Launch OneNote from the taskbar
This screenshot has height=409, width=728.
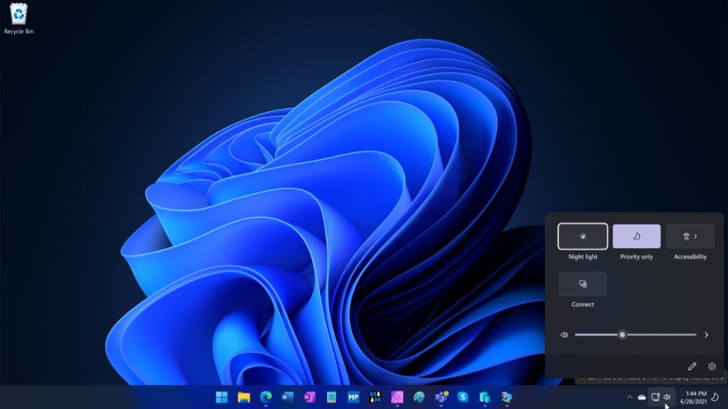[309, 397]
